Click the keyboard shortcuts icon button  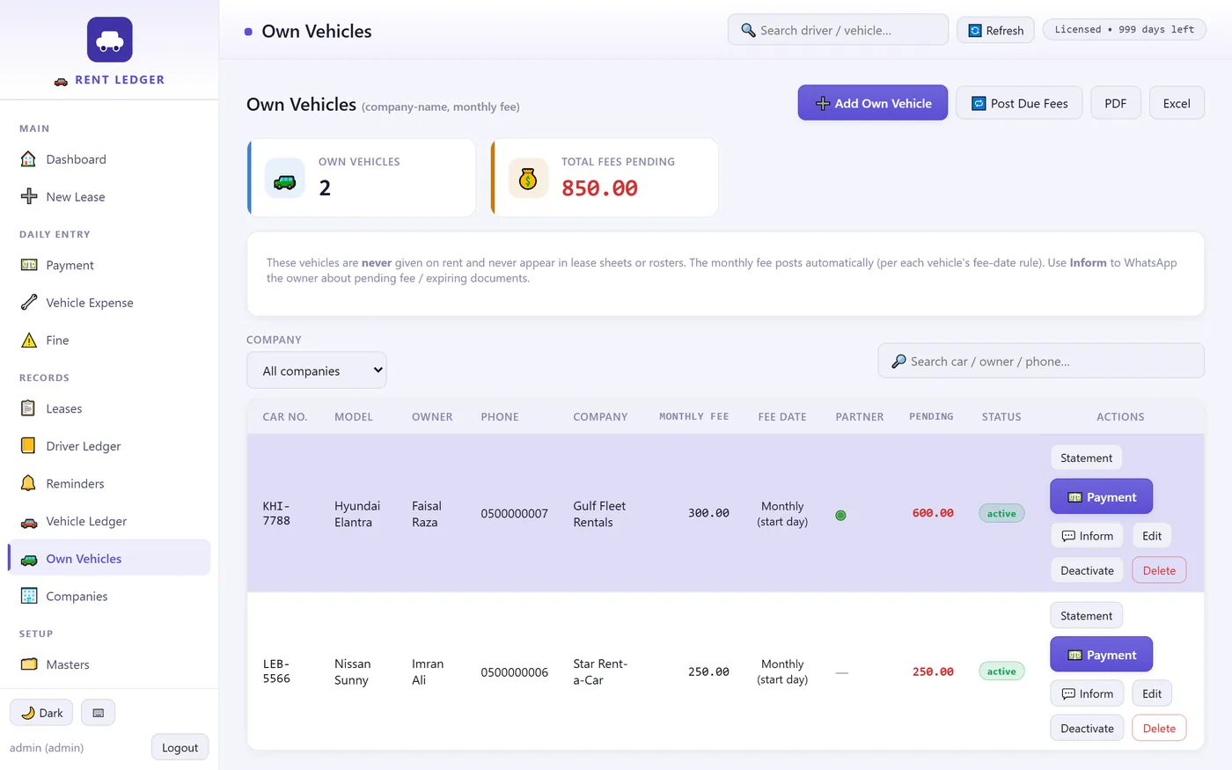coord(99,713)
